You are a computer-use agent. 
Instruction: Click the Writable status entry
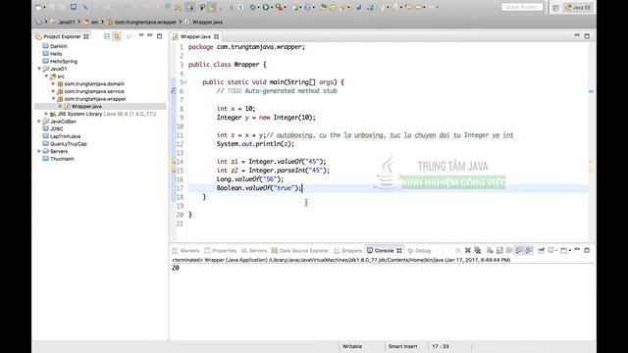coord(352,346)
